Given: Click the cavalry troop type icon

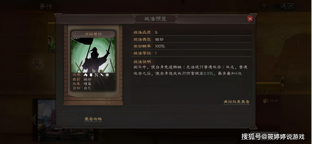Looking at the screenshot, I should click(x=85, y=75).
